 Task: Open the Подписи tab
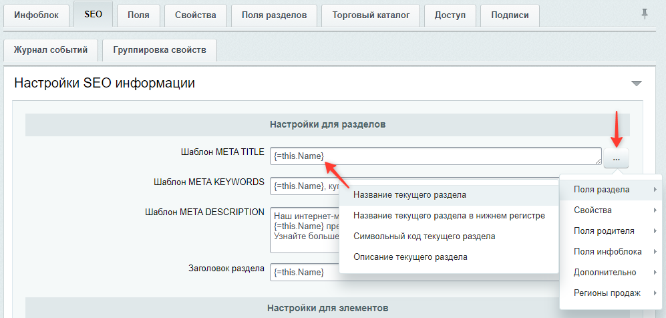coord(510,16)
